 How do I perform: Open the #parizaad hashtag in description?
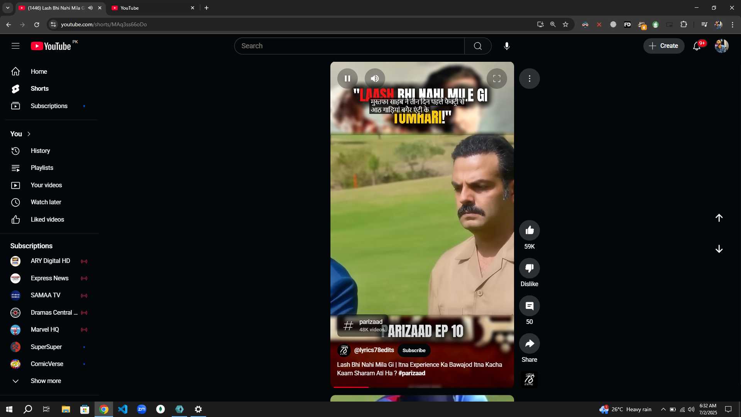[x=412, y=373]
